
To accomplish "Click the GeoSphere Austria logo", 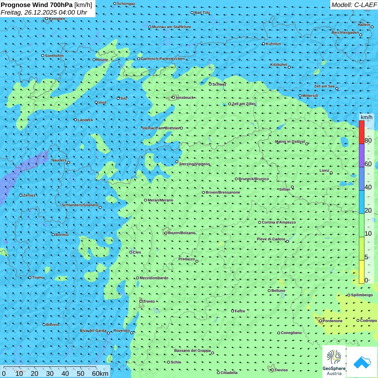I will pyautogui.click(x=334, y=361).
